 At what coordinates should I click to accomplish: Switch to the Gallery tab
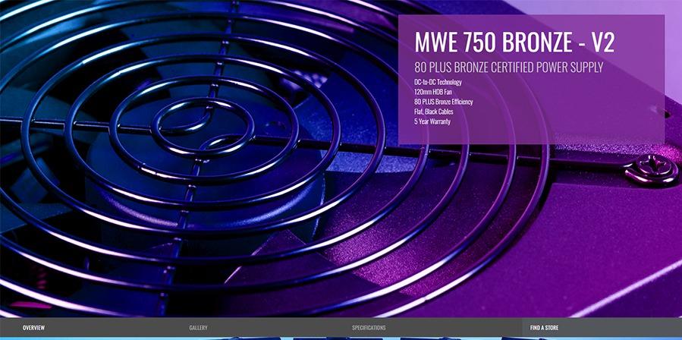198,327
